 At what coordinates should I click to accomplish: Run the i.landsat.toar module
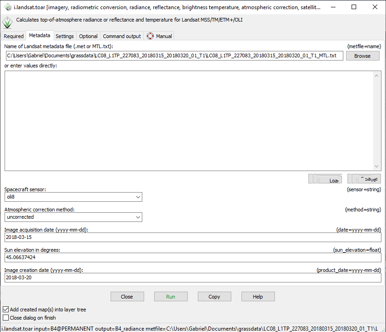tap(171, 297)
